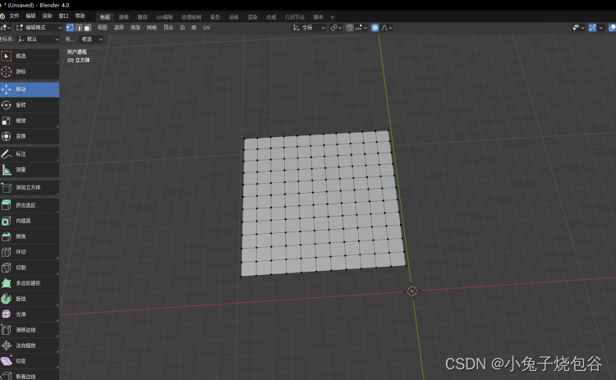The width and height of the screenshot is (616, 380).
Task: Select the 滑移边线 edge slide tool
Action: [x=30, y=330]
